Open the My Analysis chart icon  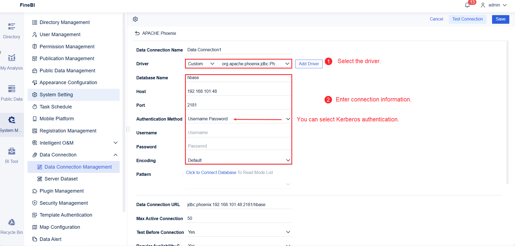(12, 57)
